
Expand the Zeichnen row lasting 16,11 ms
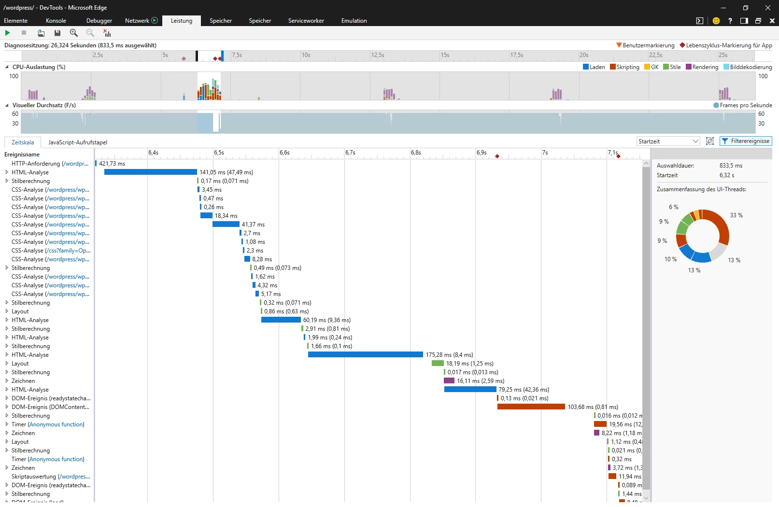click(x=7, y=381)
